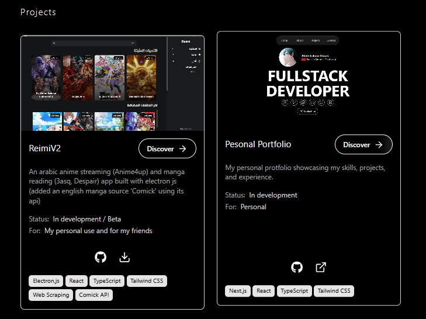Select the Tailwind CSS tag on Pesonal Portfolio card
Screen dimensions: 426x319
[x=334, y=291]
